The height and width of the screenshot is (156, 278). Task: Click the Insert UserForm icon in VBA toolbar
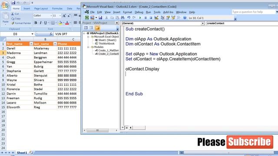92,18
